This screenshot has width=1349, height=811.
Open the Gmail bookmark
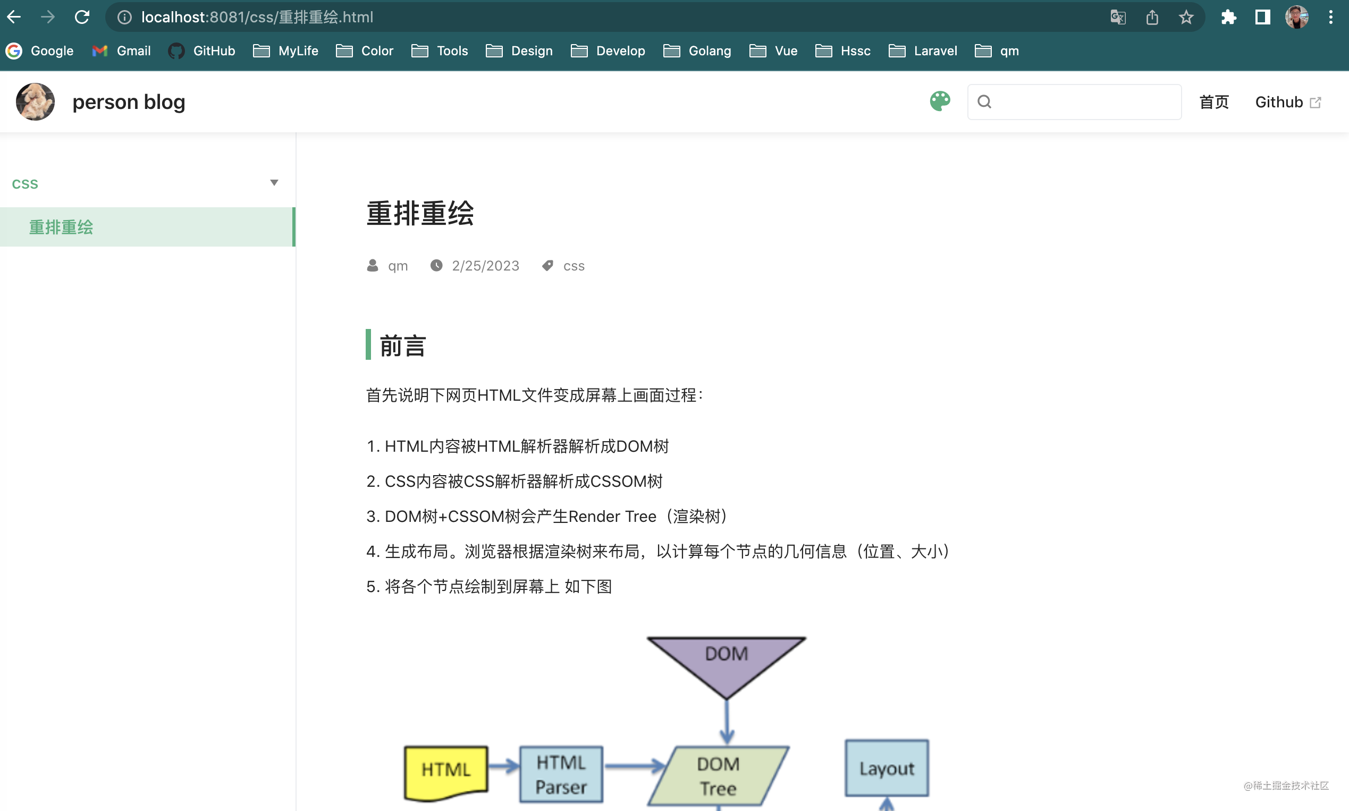click(121, 51)
